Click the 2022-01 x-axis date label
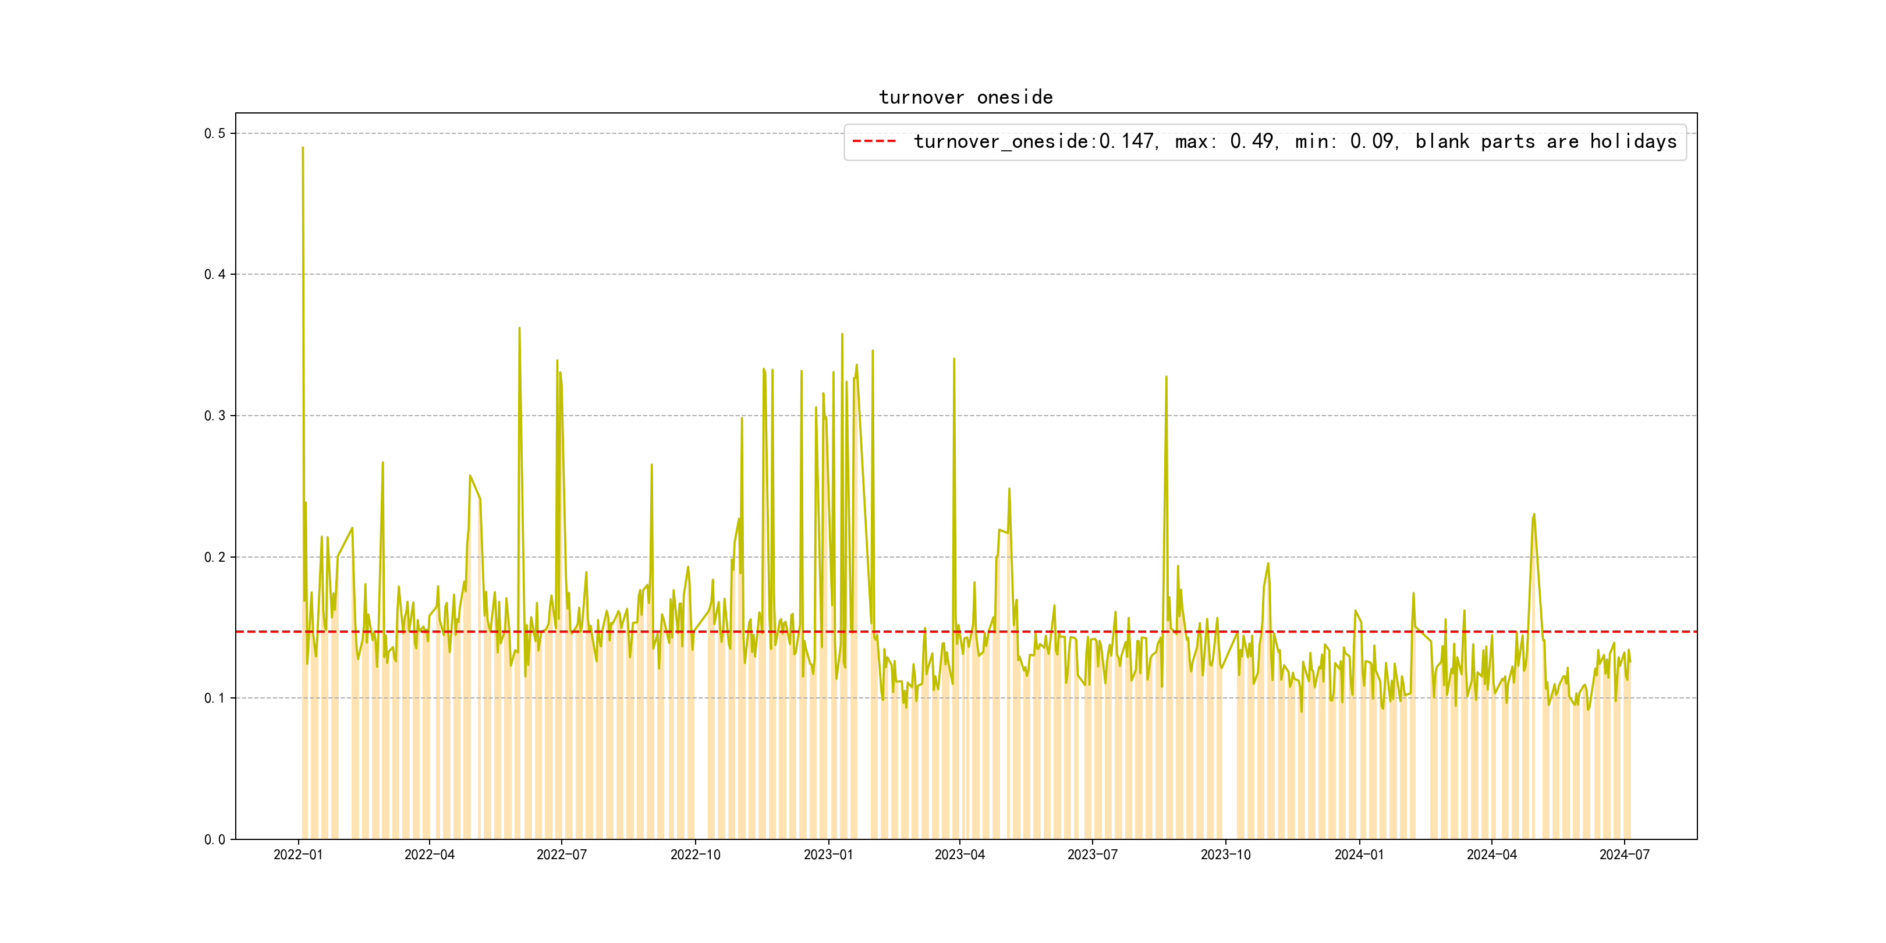The image size is (1886, 943). tap(298, 855)
